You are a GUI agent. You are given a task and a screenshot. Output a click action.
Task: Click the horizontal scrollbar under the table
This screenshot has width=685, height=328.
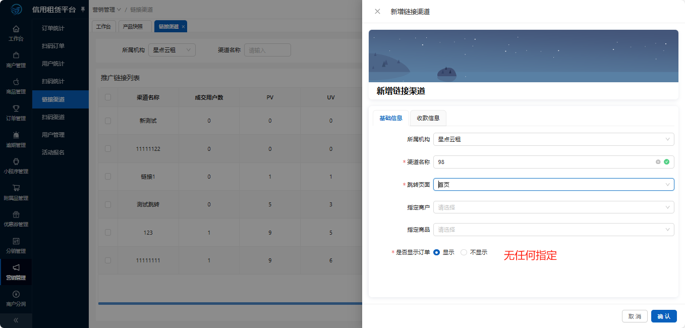(230, 303)
